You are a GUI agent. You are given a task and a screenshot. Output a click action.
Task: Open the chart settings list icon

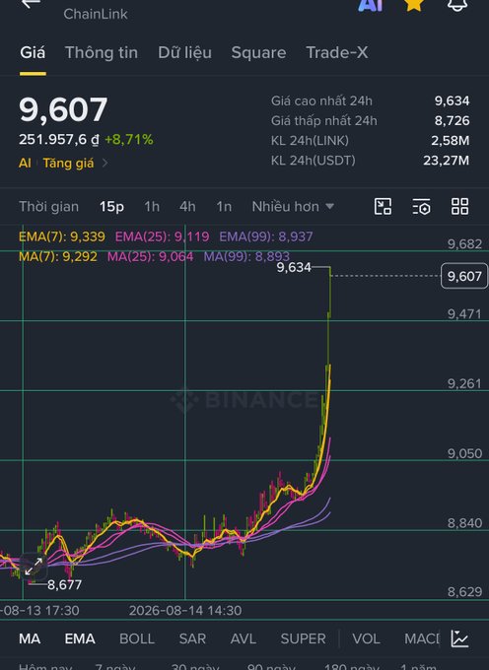point(421,206)
